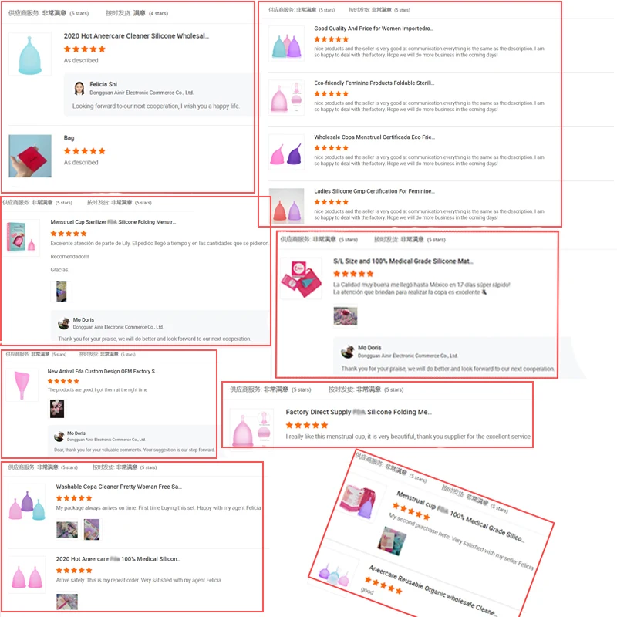Open 'Ladies Silicone Gmp Certification' product title

pyautogui.click(x=374, y=191)
